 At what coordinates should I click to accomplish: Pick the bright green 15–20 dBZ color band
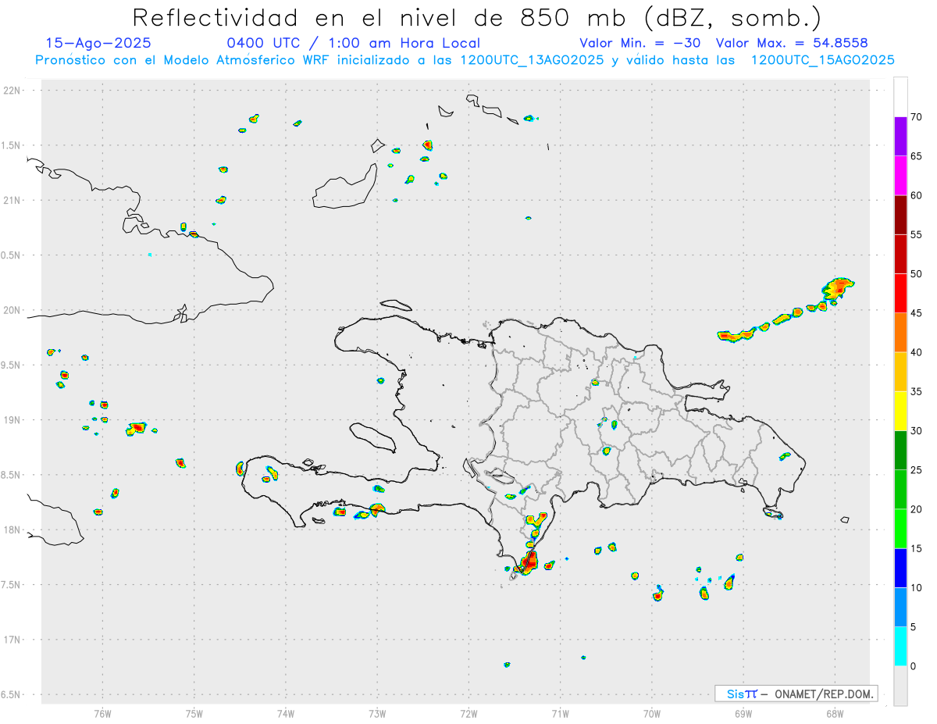pos(900,529)
